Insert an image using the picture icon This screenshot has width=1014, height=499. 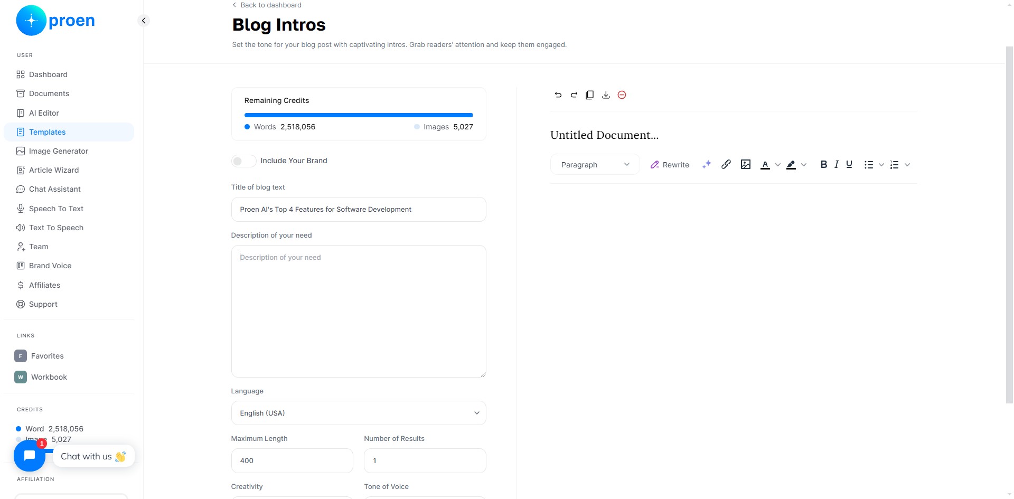point(746,164)
